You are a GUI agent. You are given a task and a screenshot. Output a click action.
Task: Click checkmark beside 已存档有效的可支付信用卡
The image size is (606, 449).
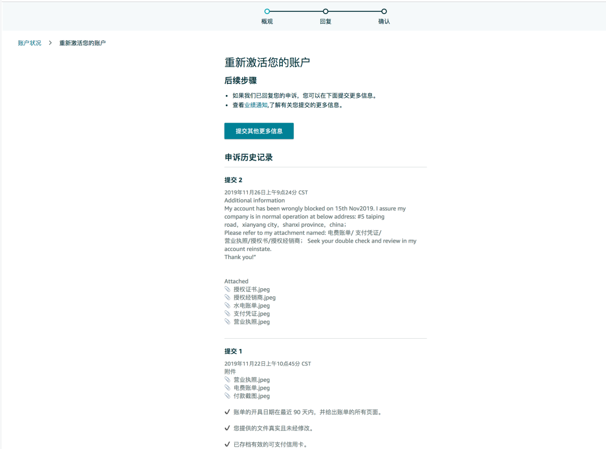click(227, 444)
